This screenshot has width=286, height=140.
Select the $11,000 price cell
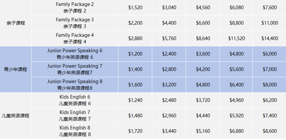tap(270, 23)
